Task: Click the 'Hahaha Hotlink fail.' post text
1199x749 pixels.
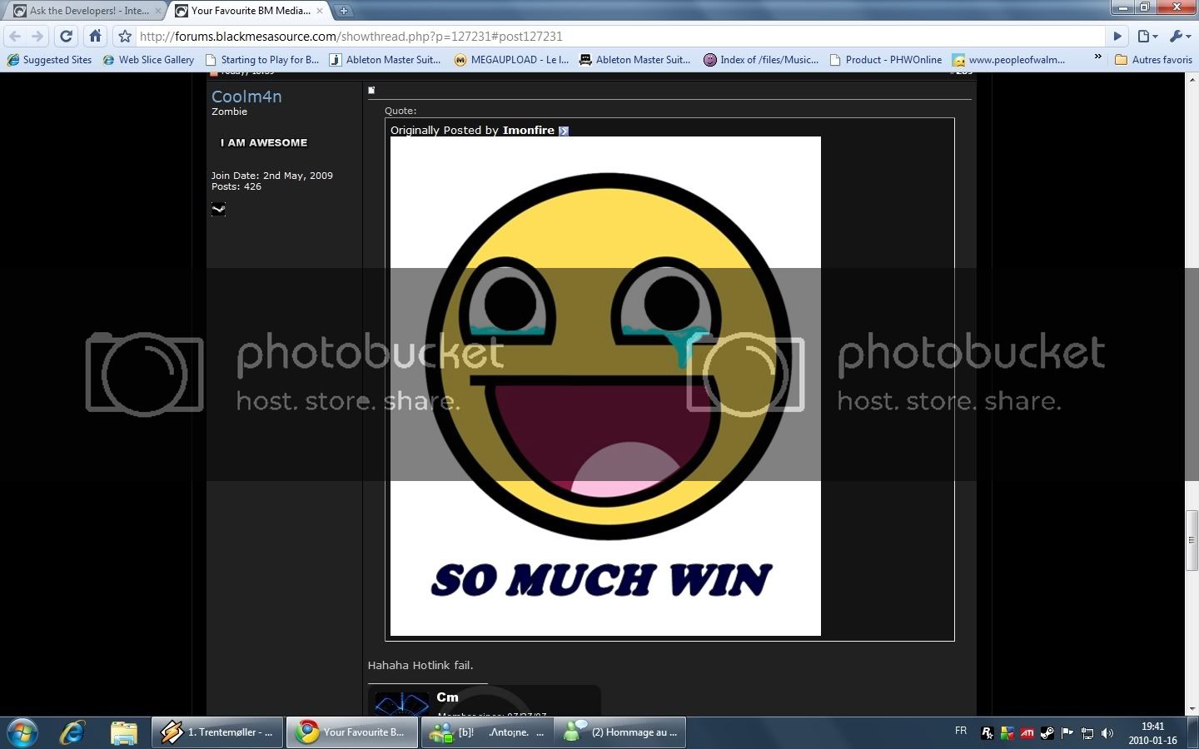Action: [420, 666]
